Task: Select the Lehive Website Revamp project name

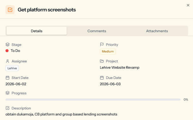Action: (x=119, y=68)
